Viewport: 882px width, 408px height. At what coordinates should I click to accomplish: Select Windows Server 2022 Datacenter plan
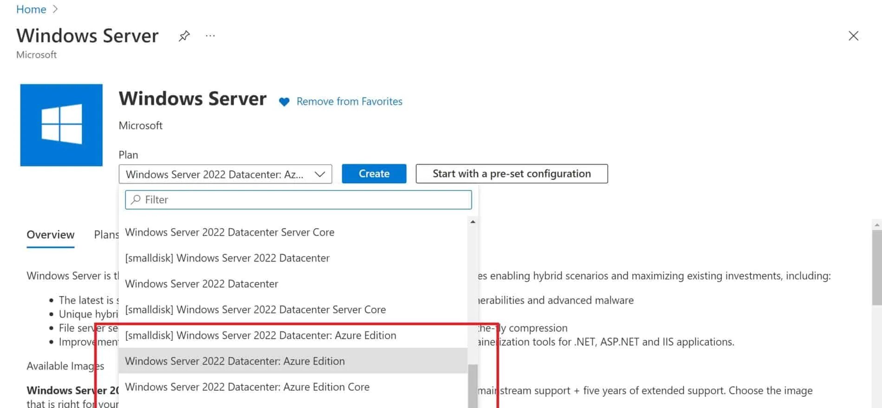tap(292, 284)
